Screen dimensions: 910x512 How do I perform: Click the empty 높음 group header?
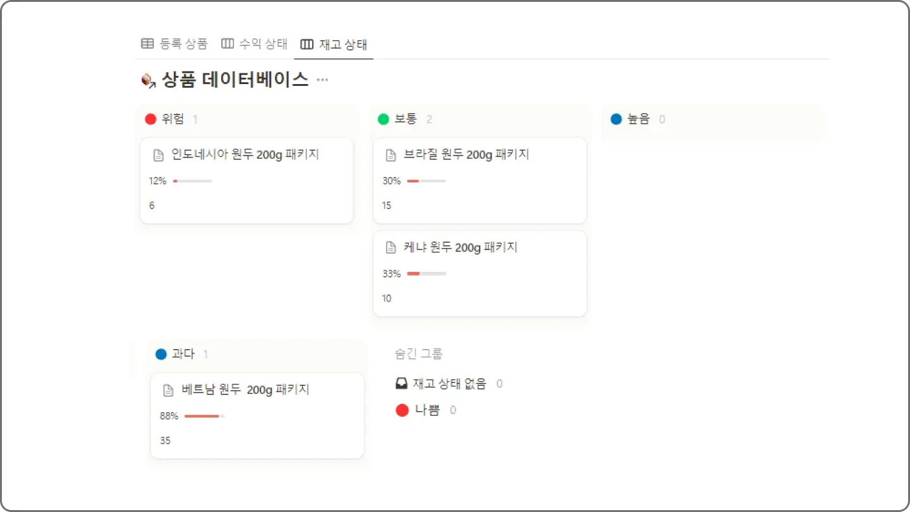coord(713,119)
